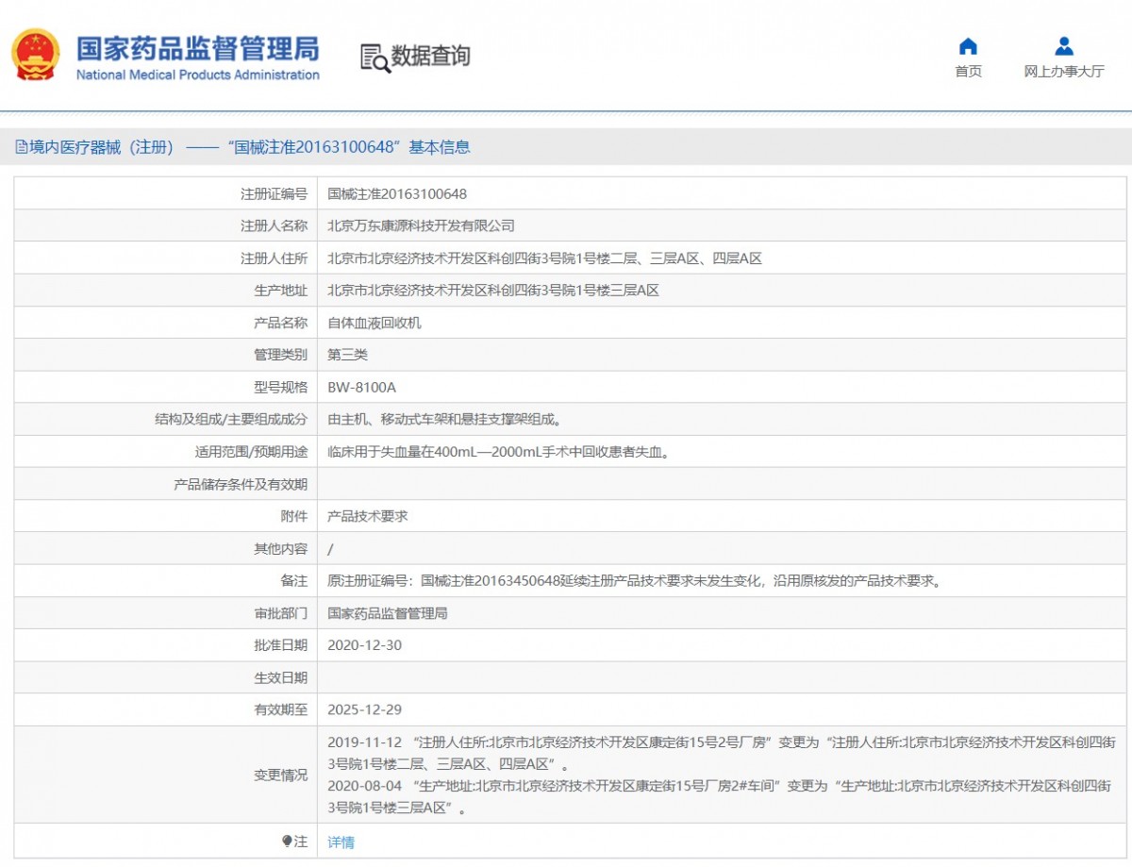Click the 注册证编号 row label
This screenshot has height=867, width=1132.
(x=274, y=194)
